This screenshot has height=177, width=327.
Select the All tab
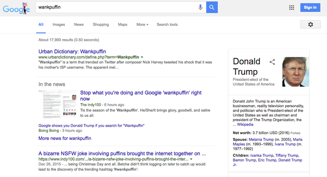41,25
